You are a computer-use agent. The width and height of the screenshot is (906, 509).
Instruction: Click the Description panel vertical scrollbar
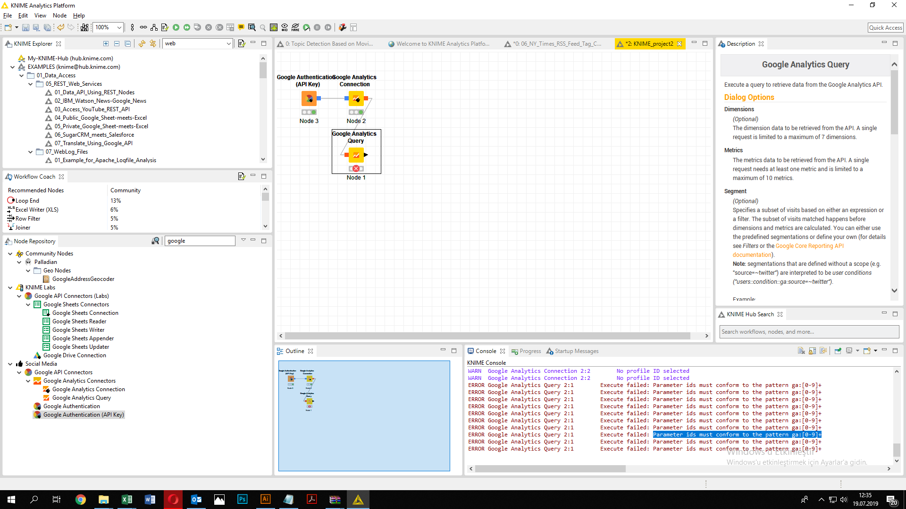click(894, 102)
